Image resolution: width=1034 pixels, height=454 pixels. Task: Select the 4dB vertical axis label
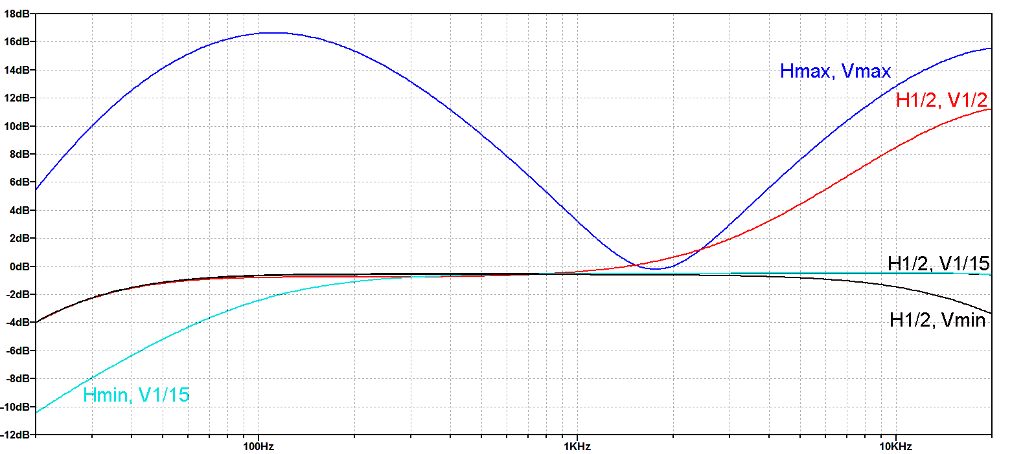[18, 210]
